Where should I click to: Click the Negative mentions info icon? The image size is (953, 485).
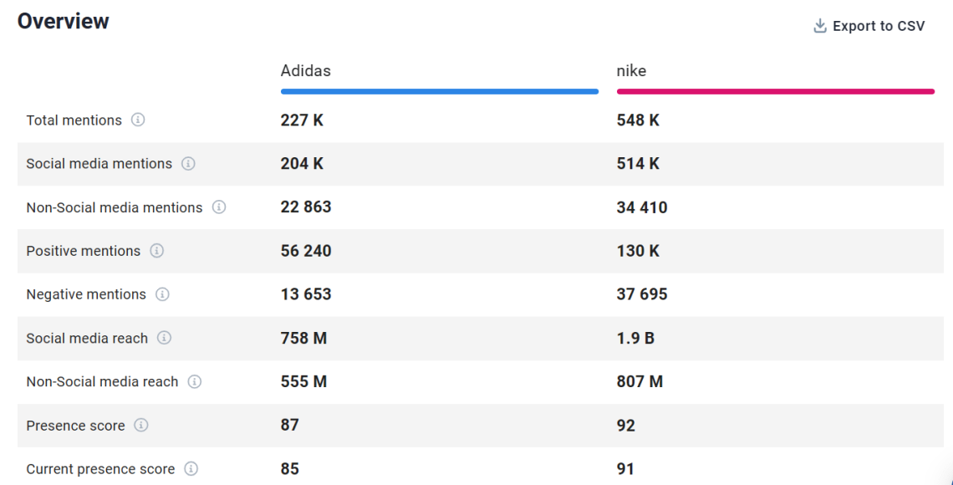[x=163, y=294]
